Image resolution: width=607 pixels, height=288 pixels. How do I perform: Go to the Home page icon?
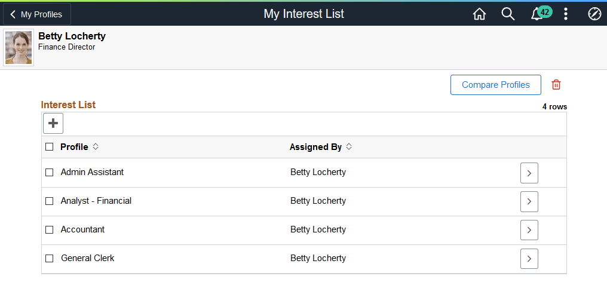(x=479, y=14)
